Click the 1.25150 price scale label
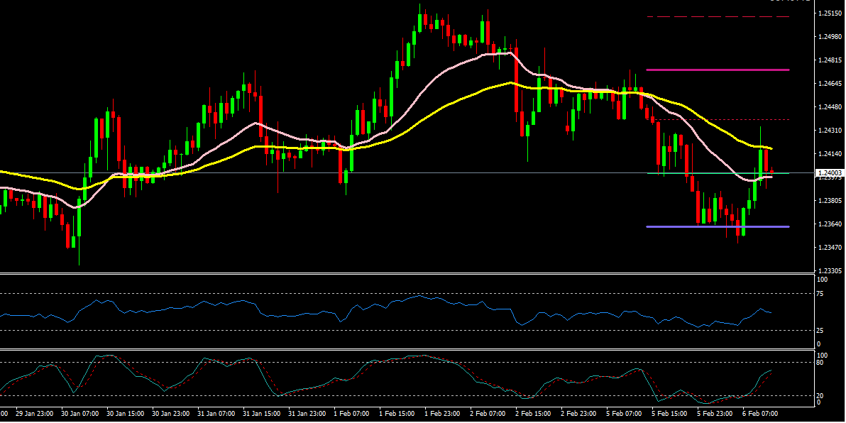The height and width of the screenshot is (423, 846). coord(830,13)
